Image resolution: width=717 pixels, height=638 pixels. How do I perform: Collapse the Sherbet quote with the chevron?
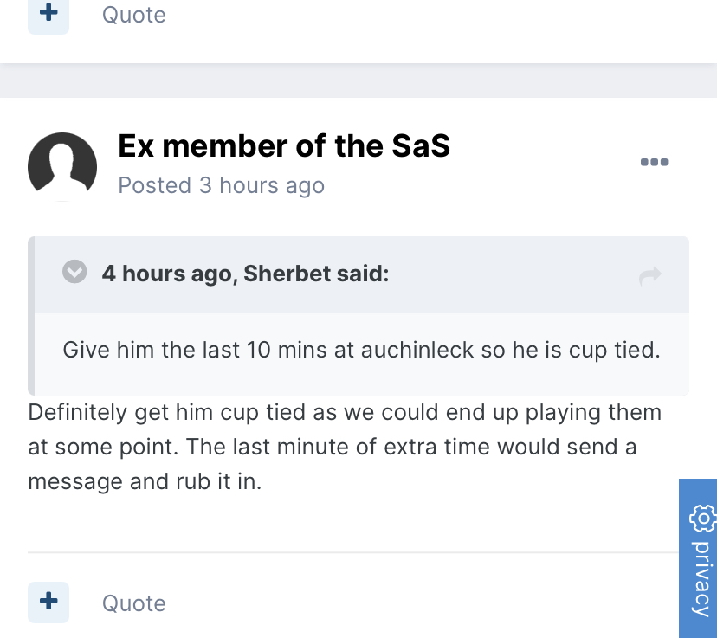pyautogui.click(x=75, y=273)
